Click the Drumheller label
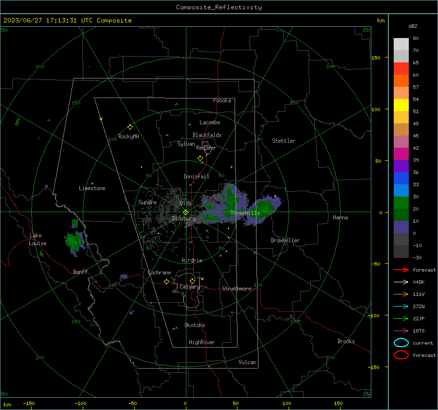438x410 pixels. point(285,240)
